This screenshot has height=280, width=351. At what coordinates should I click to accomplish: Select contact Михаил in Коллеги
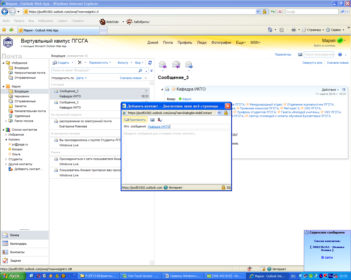click(17, 149)
